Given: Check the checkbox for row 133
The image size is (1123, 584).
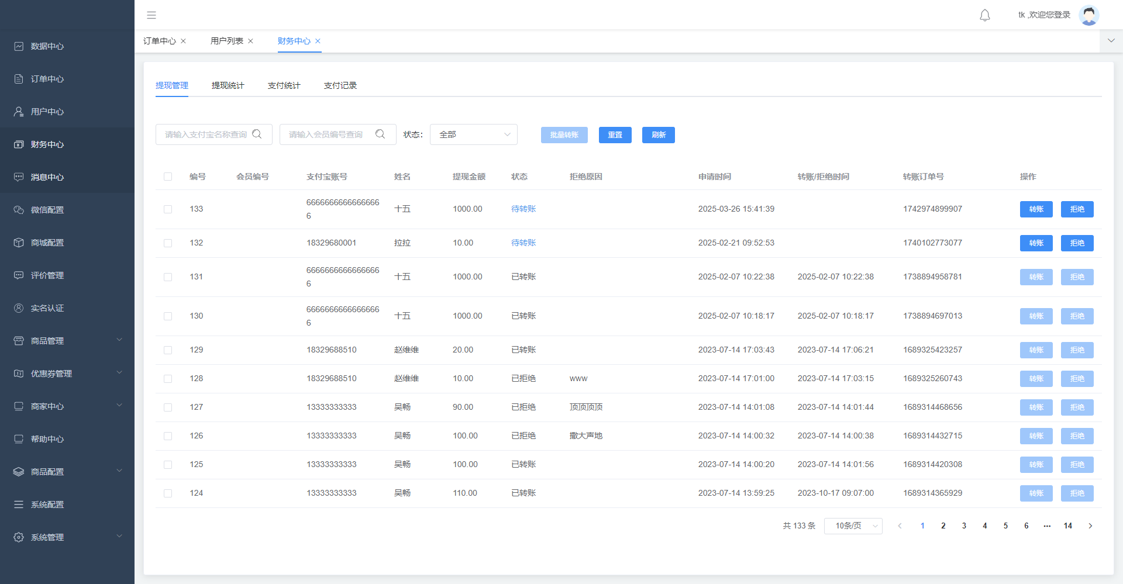Looking at the screenshot, I should [x=168, y=209].
